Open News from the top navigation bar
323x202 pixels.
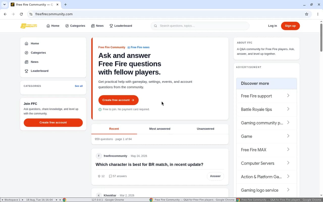(x=97, y=26)
